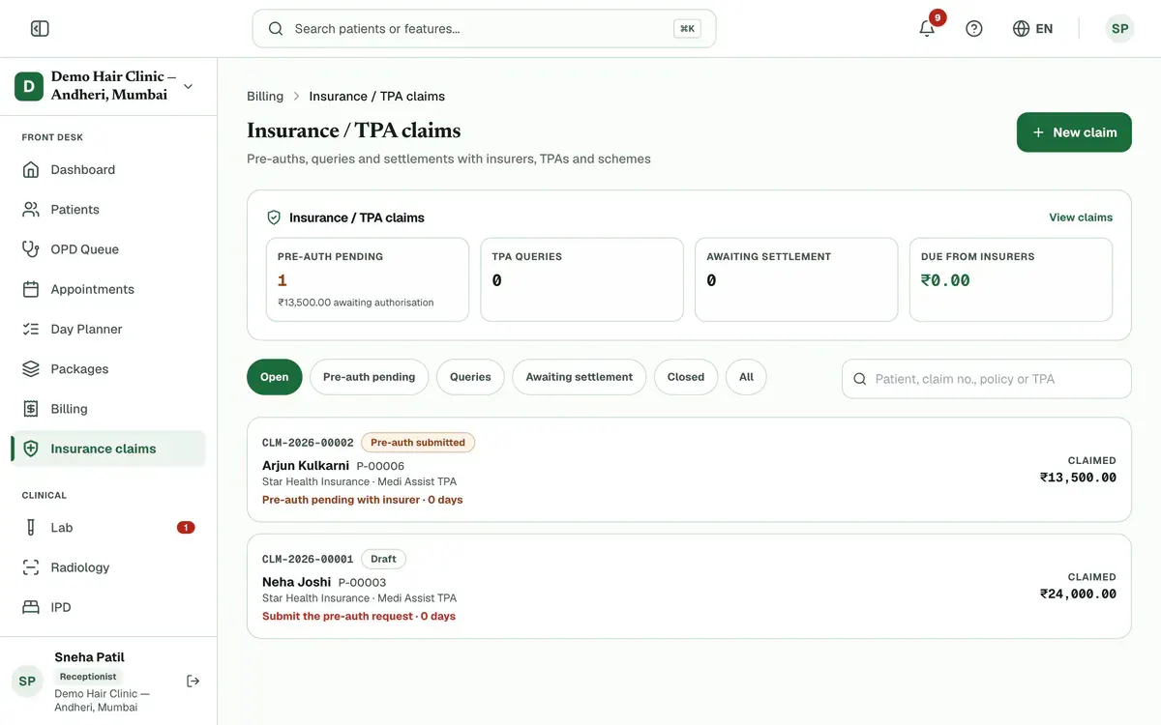Click the Packages layers icon

click(x=31, y=368)
